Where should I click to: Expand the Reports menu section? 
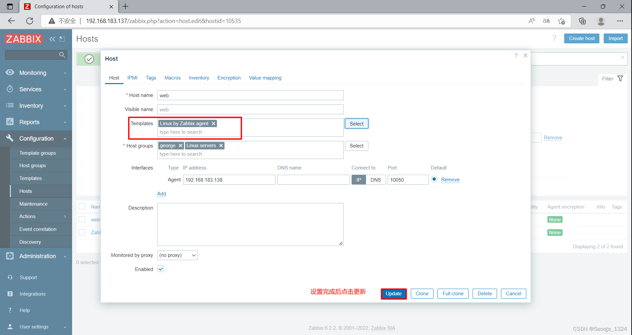pos(65,122)
